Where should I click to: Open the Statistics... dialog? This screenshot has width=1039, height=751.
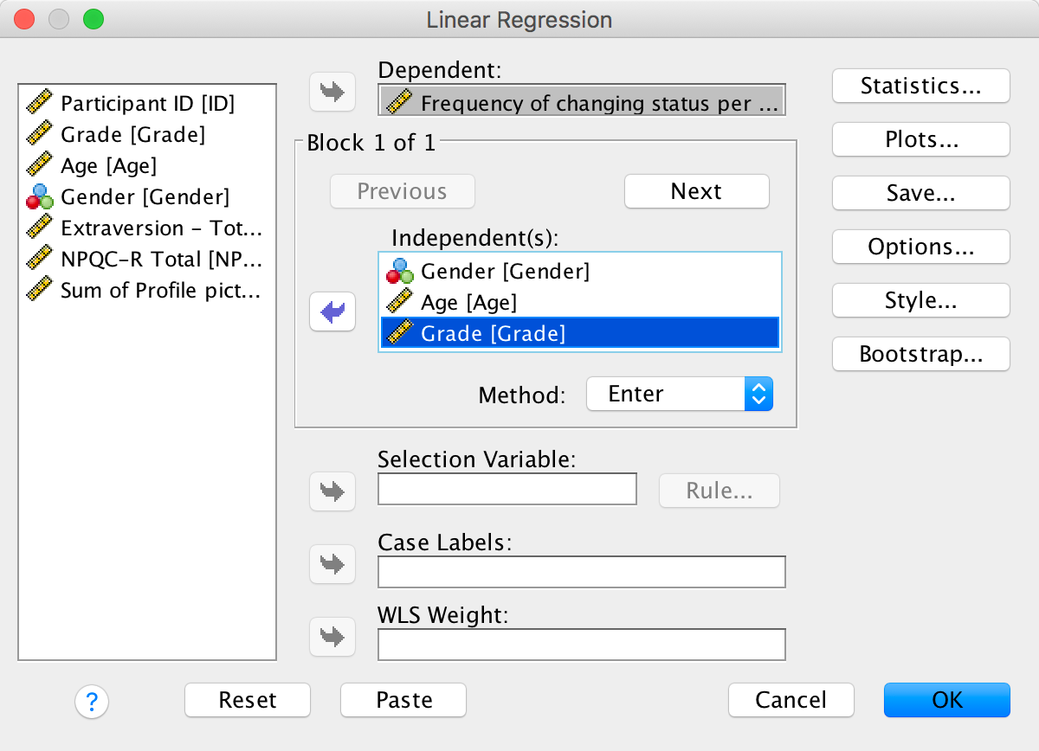[x=920, y=87]
